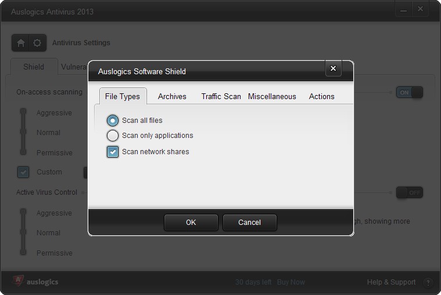Toggle the Custom checkbox

23,172
